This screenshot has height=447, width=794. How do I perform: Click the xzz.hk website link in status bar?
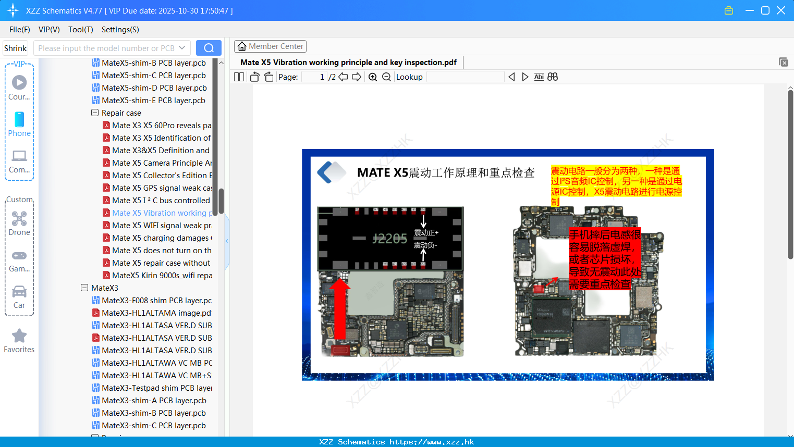pyautogui.click(x=432, y=442)
